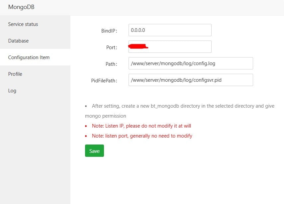Screen dimensions: 284x204
Task: Click the BindIP label text
Action: (109, 31)
